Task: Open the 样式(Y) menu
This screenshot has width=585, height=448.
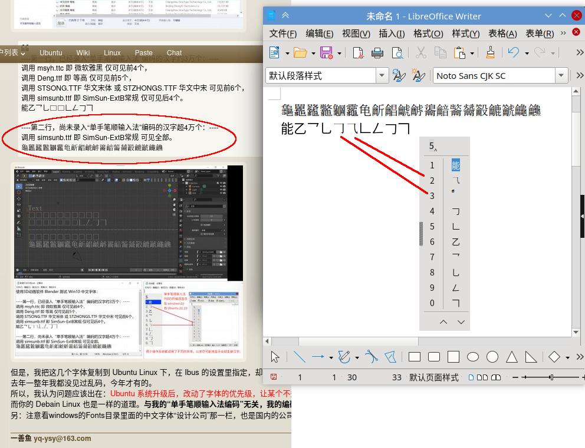Action: (x=466, y=34)
